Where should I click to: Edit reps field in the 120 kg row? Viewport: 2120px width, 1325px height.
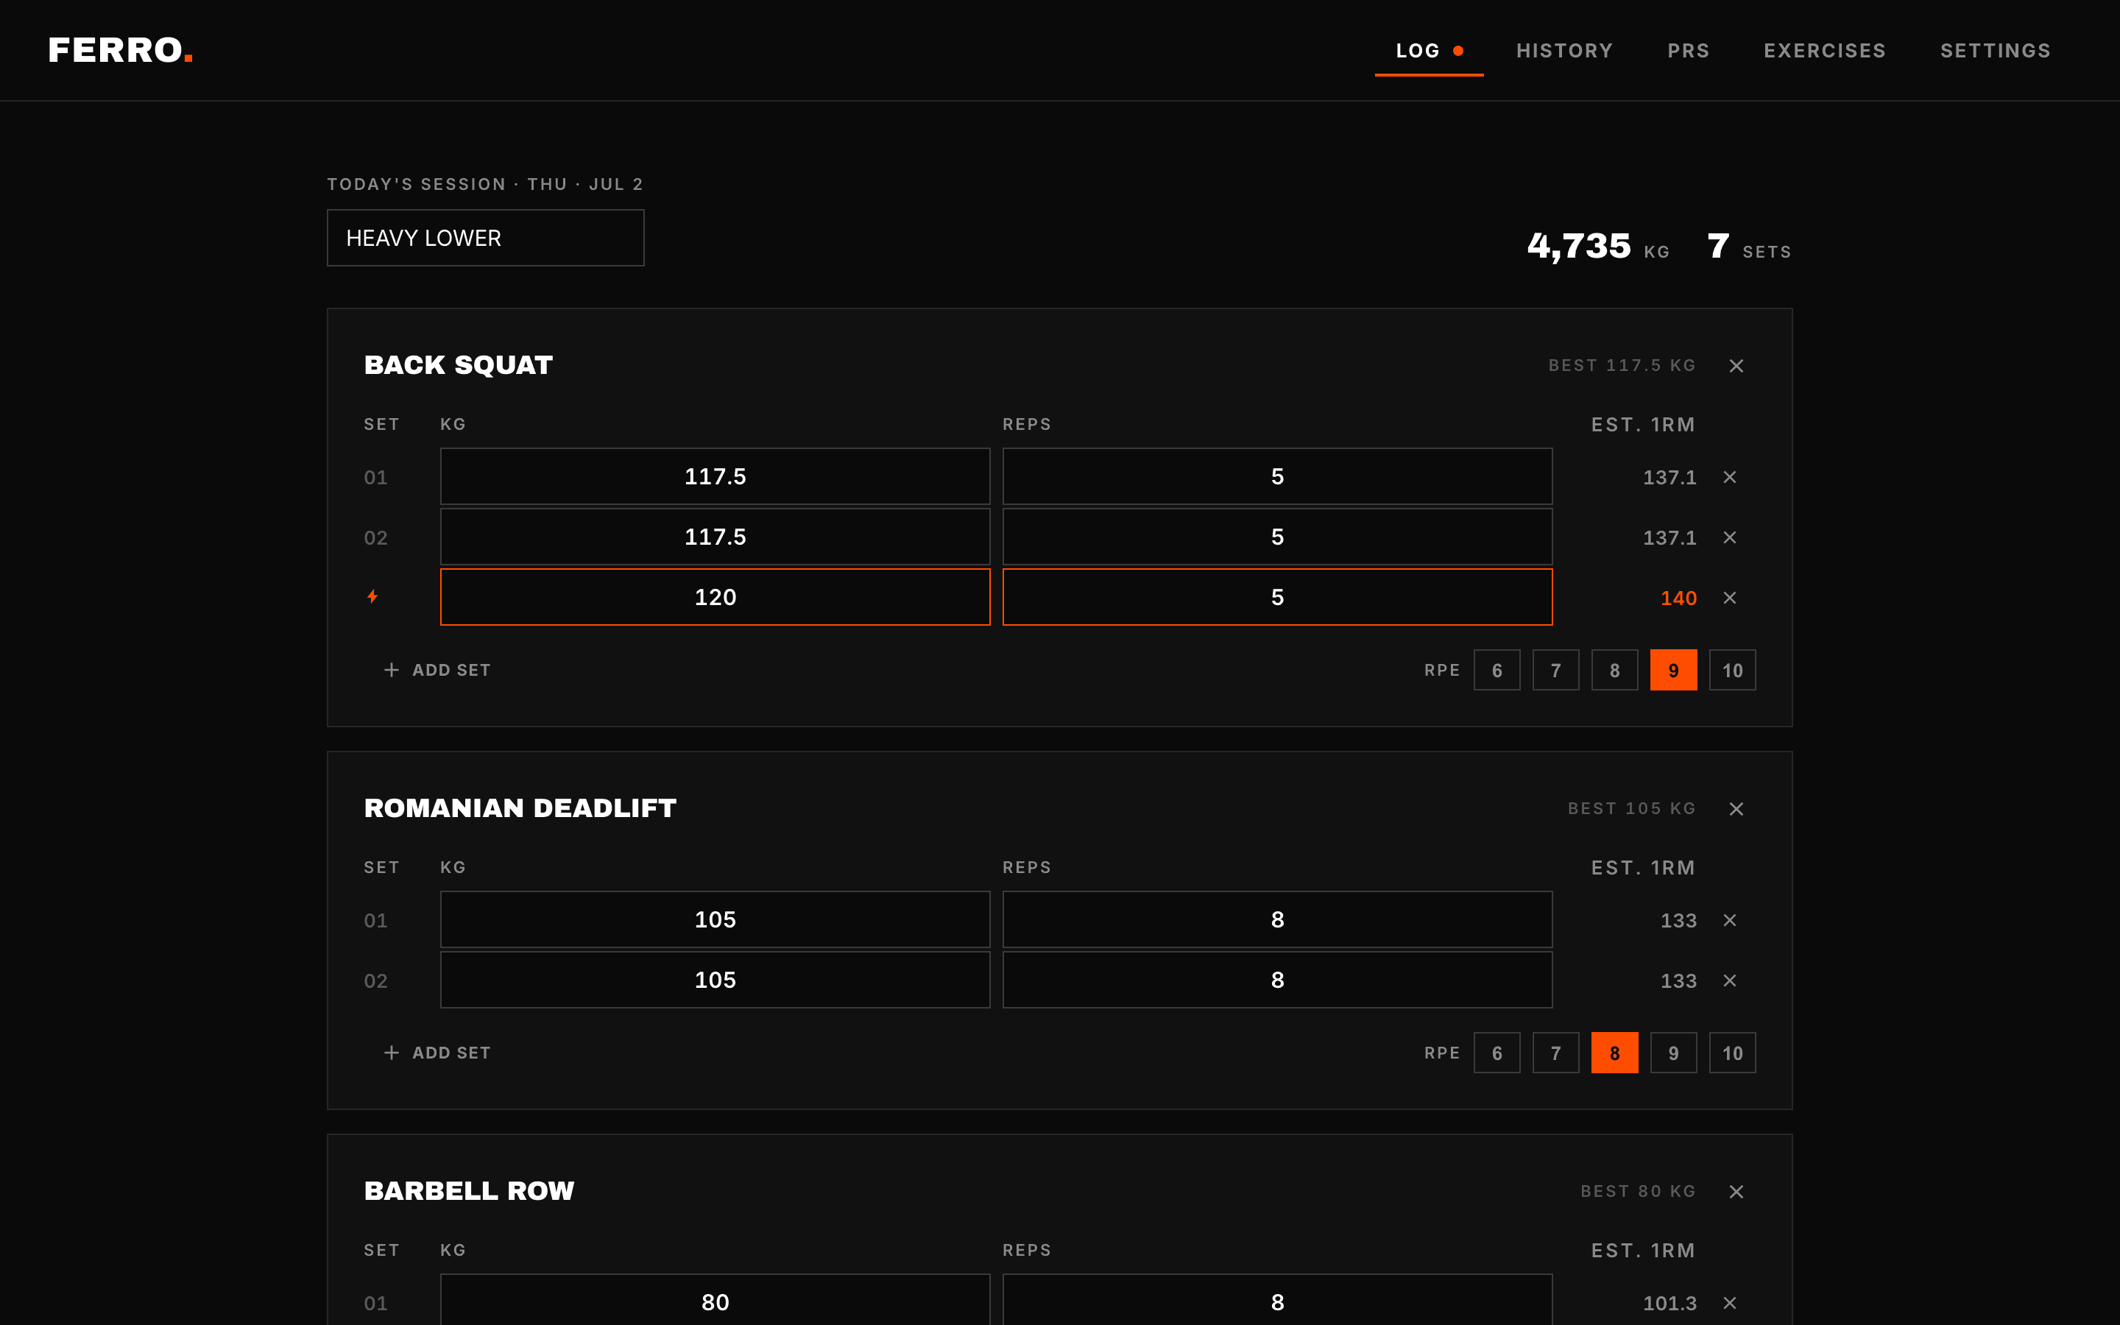[x=1277, y=597]
